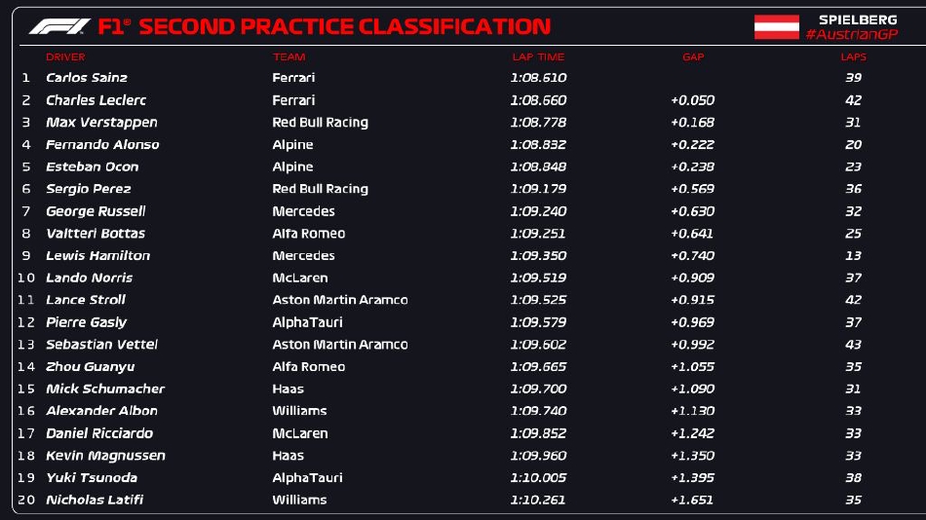This screenshot has height=520, width=926.
Task: Click the F1 logo icon
Action: click(x=59, y=26)
